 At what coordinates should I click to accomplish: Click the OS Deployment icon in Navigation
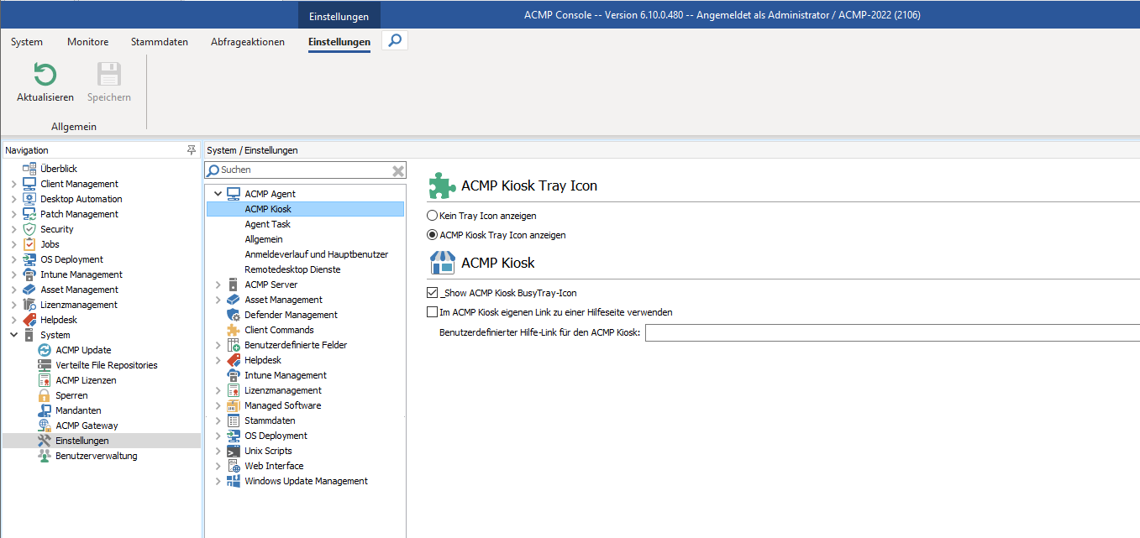pos(30,259)
